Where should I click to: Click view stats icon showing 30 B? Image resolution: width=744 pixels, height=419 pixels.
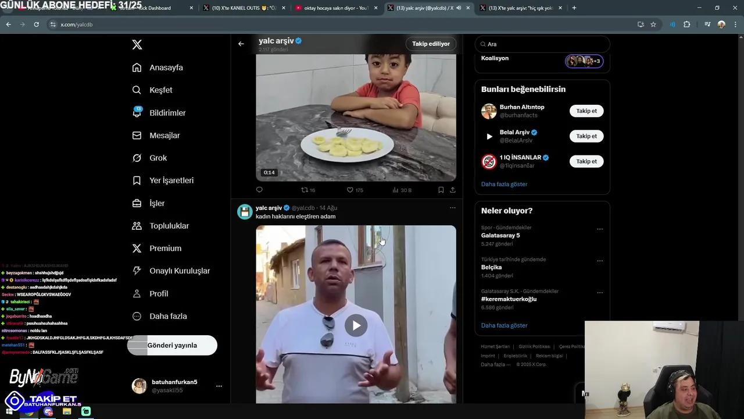[x=396, y=190]
